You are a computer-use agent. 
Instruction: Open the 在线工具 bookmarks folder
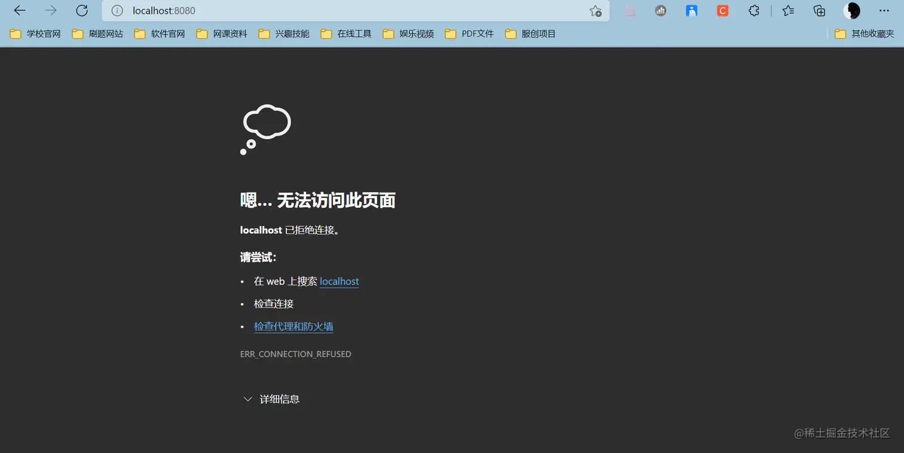click(x=346, y=33)
